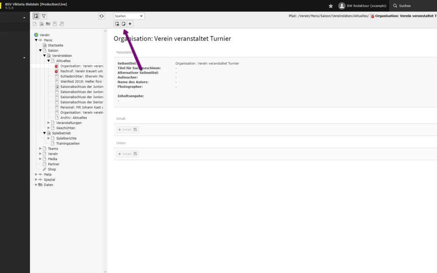
Task: Click the wizard icon next to Unten's Inhalt button
Action: [136, 154]
